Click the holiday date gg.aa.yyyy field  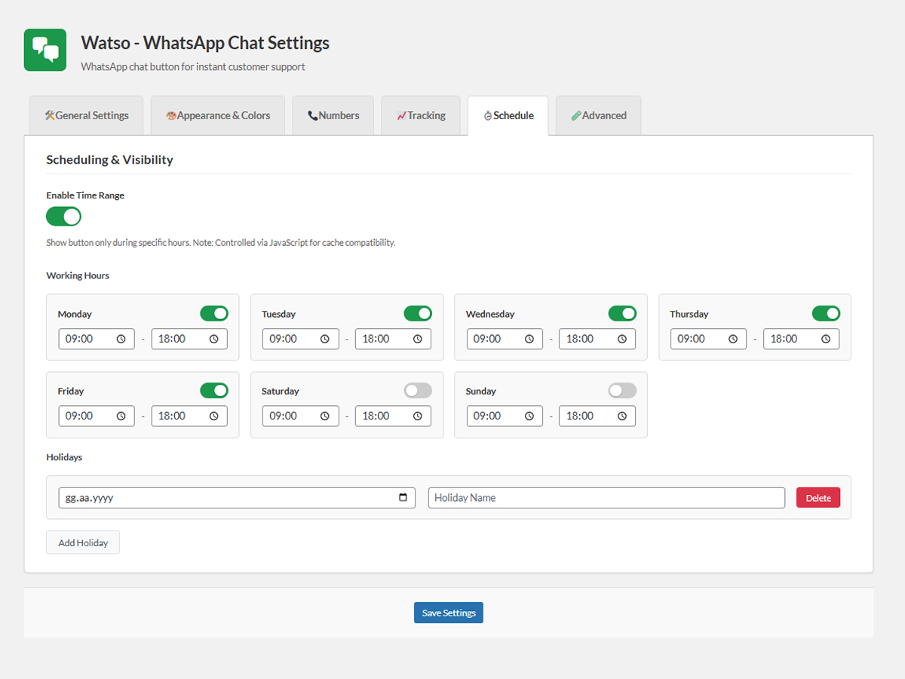click(237, 498)
